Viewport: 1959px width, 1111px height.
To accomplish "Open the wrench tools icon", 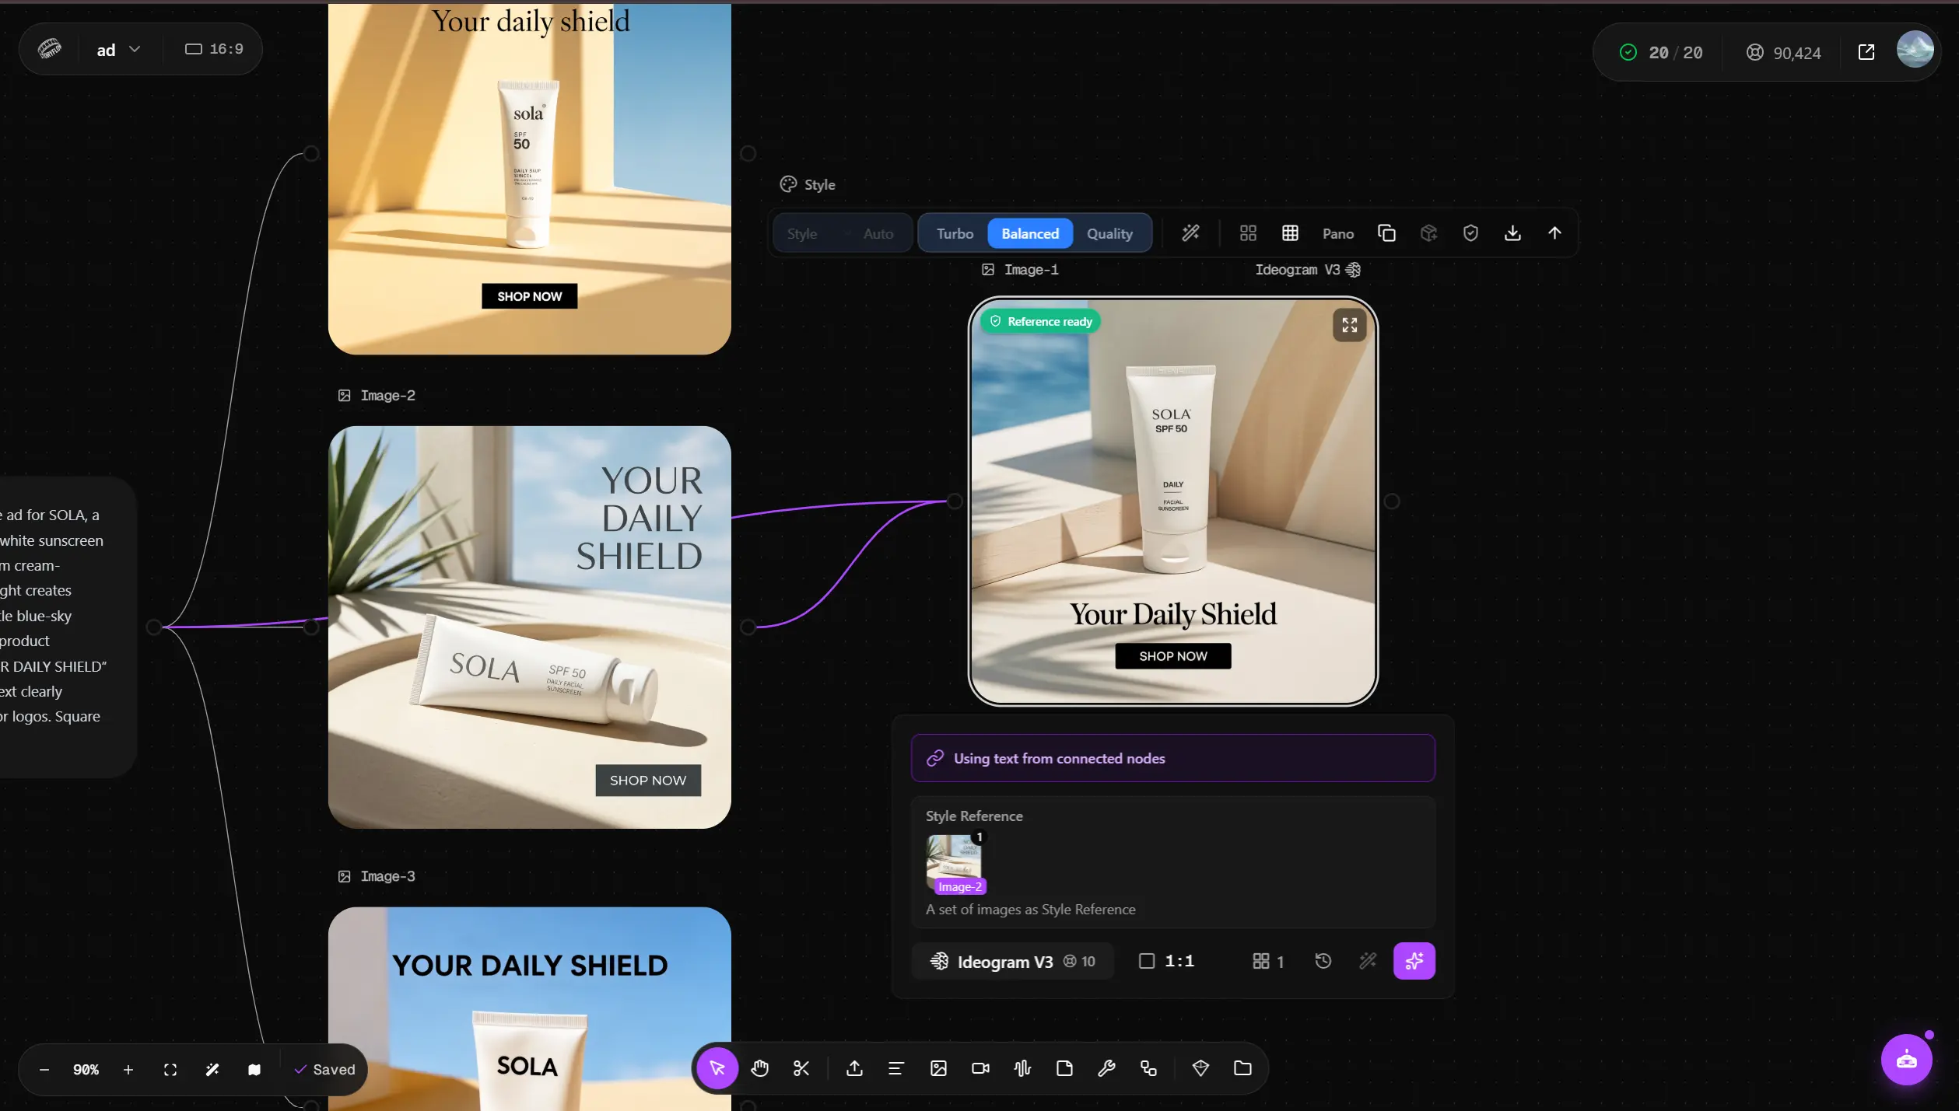I will 1106,1068.
